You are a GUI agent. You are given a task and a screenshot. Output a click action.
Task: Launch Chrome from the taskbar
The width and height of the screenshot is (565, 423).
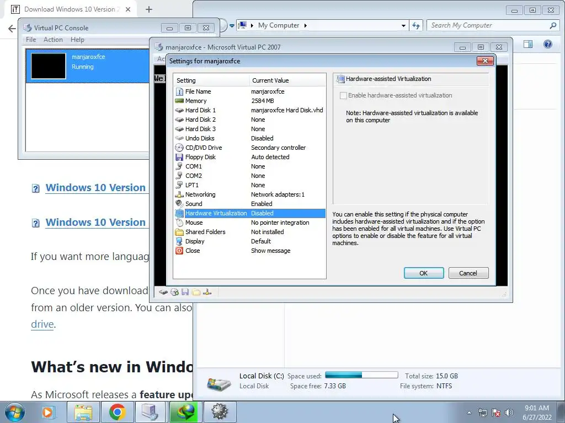tap(118, 412)
